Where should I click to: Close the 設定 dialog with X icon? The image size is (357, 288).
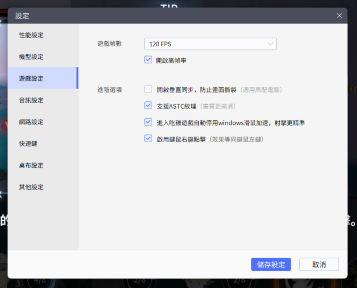[x=339, y=16]
